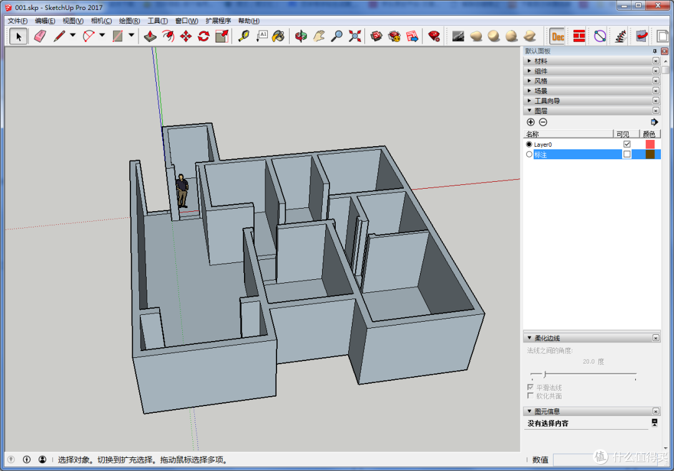This screenshot has height=471, width=674.
Task: Toggle the entity info details icon
Action: pos(654,423)
